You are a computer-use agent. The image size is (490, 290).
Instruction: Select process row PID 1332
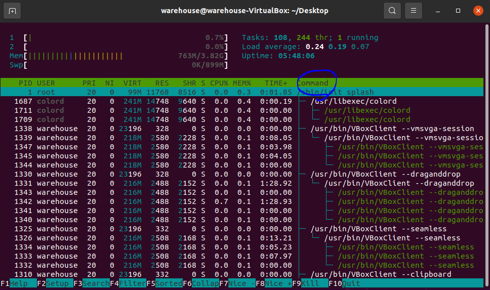pos(242,265)
